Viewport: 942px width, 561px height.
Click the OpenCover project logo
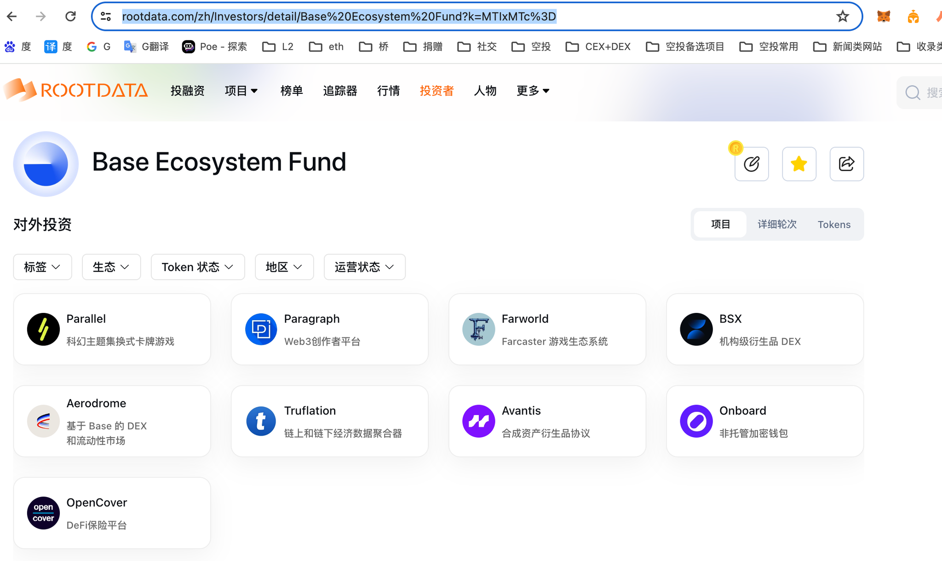(43, 513)
